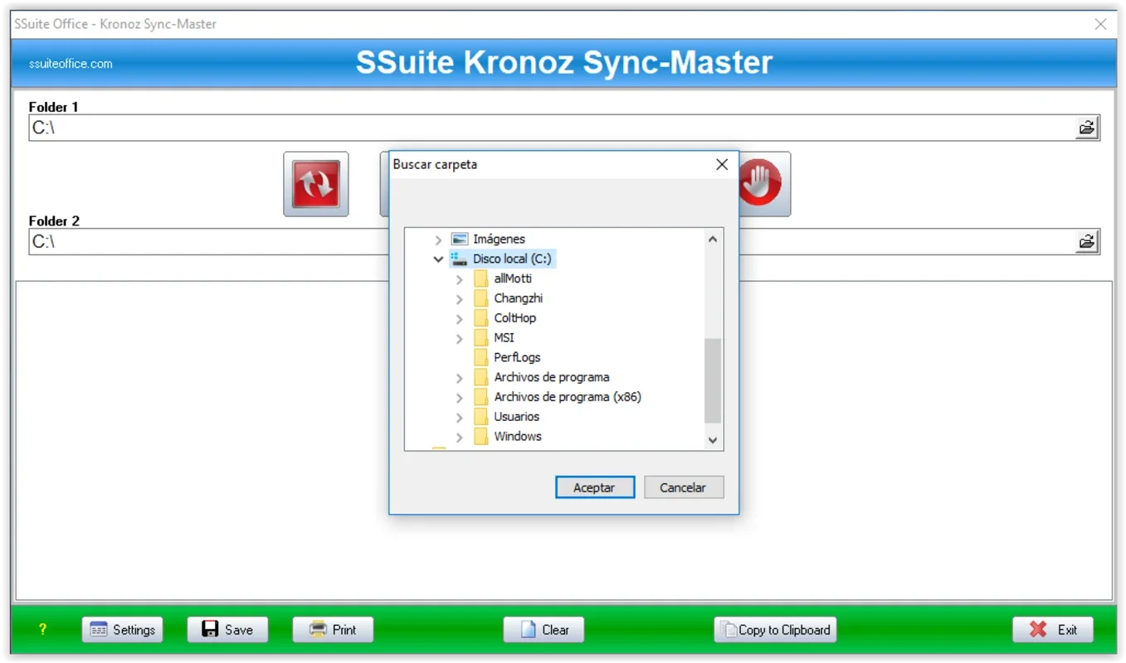Screen dimensions: 1126x663
Task: Browse for Folder 1 with its folder icon
Action: pyautogui.click(x=1086, y=128)
